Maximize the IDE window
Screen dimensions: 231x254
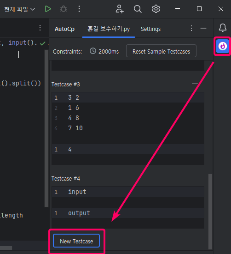pos(199,9)
